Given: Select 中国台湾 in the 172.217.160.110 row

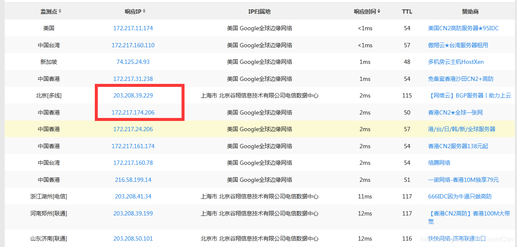Looking at the screenshot, I should point(49,45).
